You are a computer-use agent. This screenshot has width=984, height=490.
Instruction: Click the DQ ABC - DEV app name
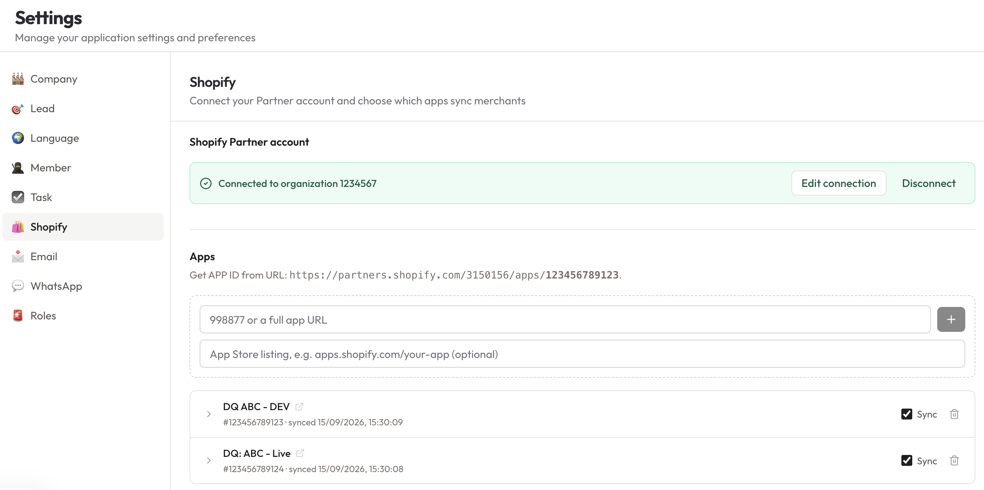[256, 407]
